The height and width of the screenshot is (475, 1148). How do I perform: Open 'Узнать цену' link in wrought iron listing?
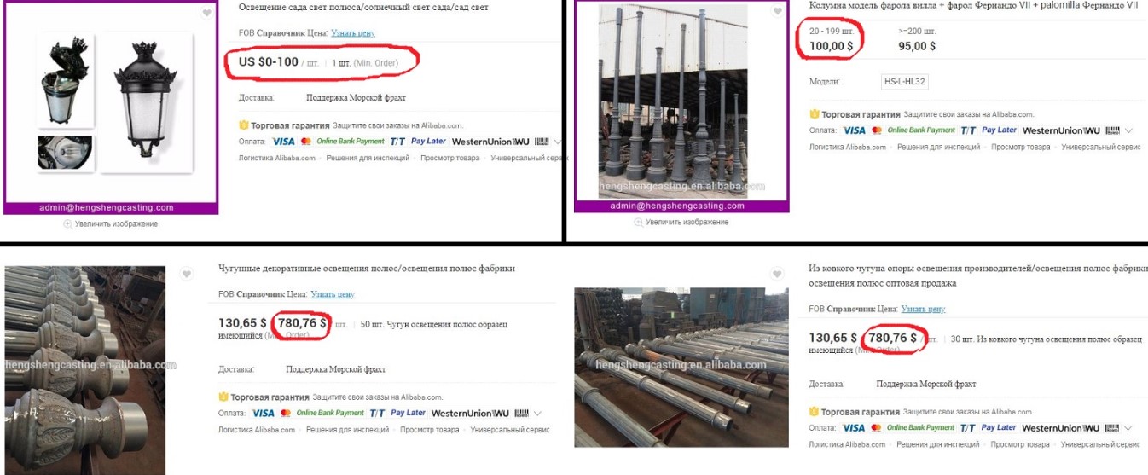924,309
